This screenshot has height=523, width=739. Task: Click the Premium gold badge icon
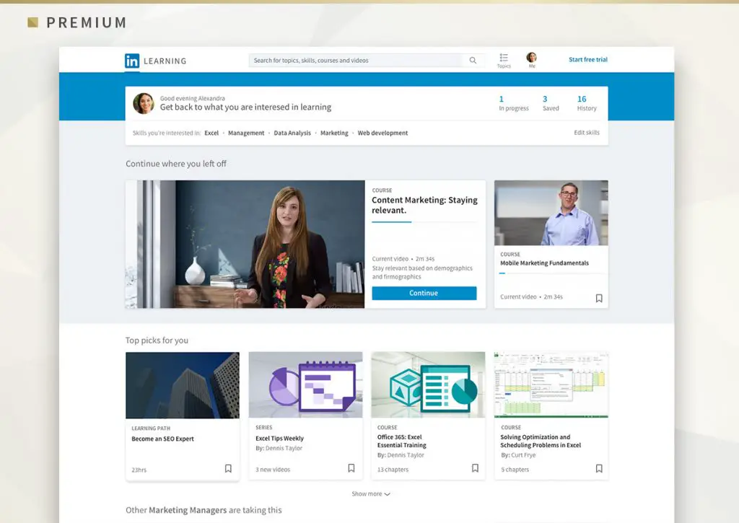[33, 22]
